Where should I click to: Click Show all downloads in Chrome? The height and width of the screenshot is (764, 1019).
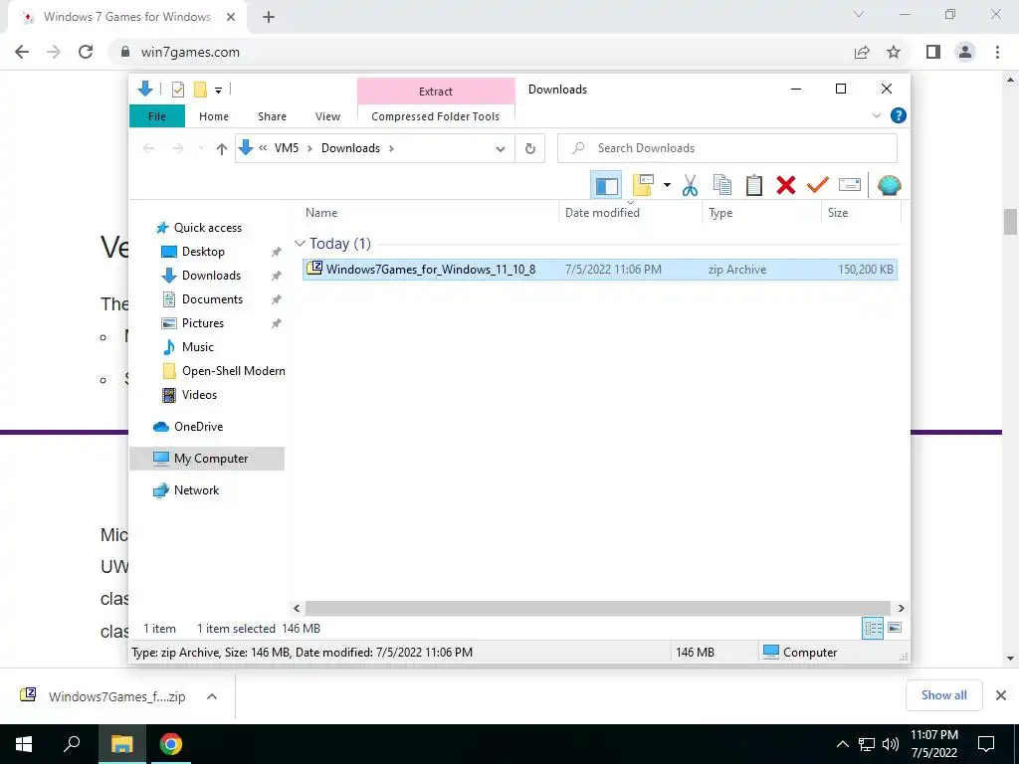(943, 695)
